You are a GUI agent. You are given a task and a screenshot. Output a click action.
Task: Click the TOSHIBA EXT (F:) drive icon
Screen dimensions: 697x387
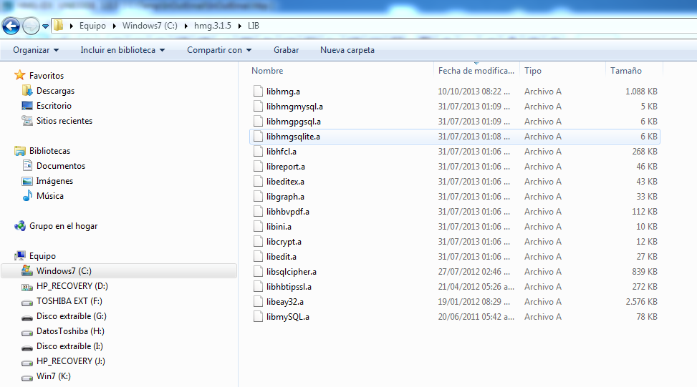[x=27, y=301]
